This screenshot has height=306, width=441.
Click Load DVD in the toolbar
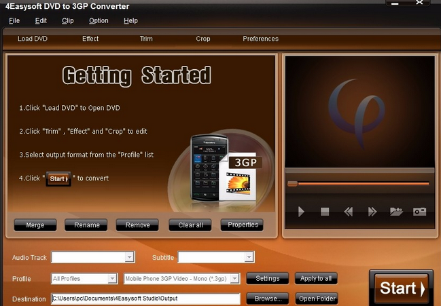pyautogui.click(x=33, y=39)
